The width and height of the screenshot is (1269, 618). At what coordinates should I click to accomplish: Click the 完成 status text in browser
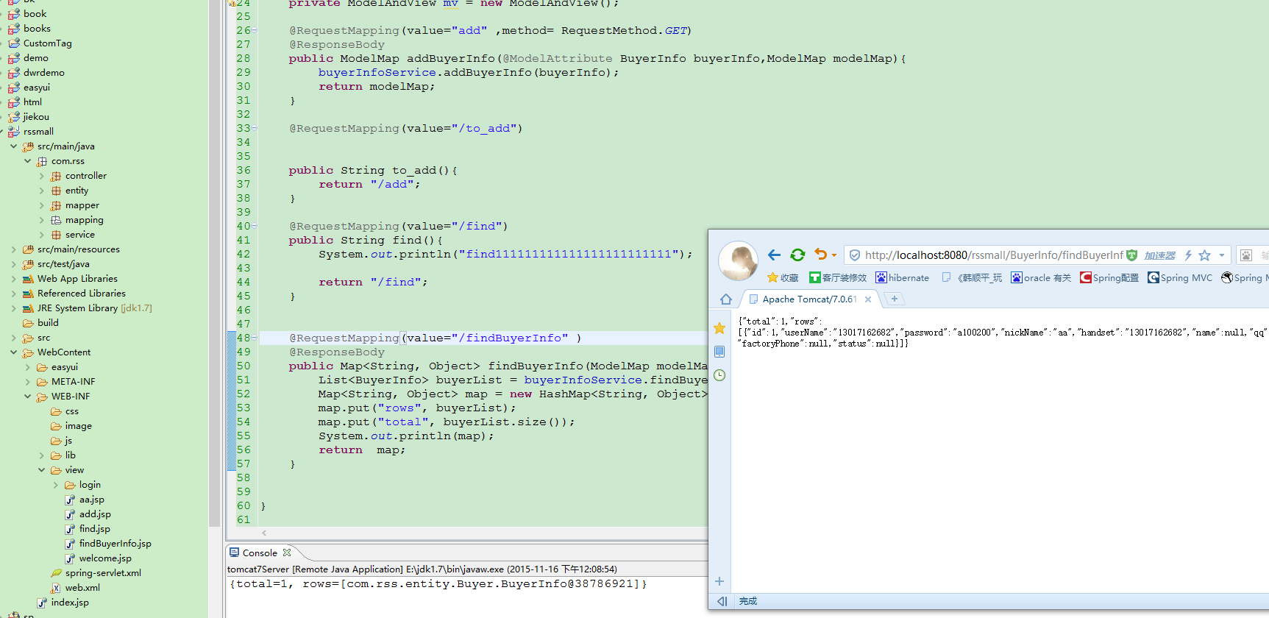(x=748, y=601)
